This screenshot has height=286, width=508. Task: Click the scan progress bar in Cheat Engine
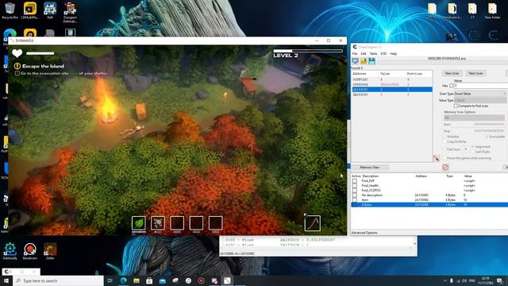(x=443, y=62)
